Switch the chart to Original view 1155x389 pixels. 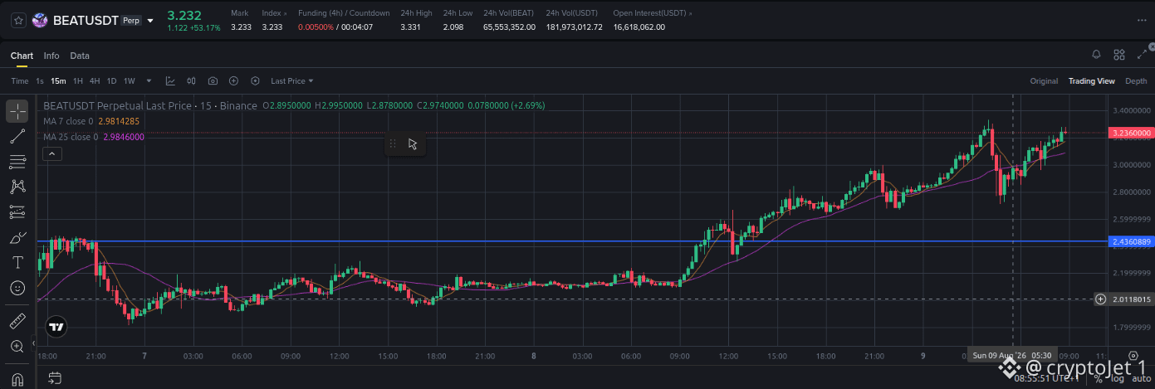1044,81
